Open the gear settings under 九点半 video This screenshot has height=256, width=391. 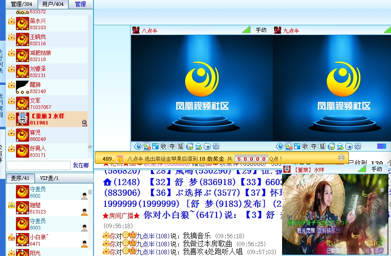coord(358,146)
